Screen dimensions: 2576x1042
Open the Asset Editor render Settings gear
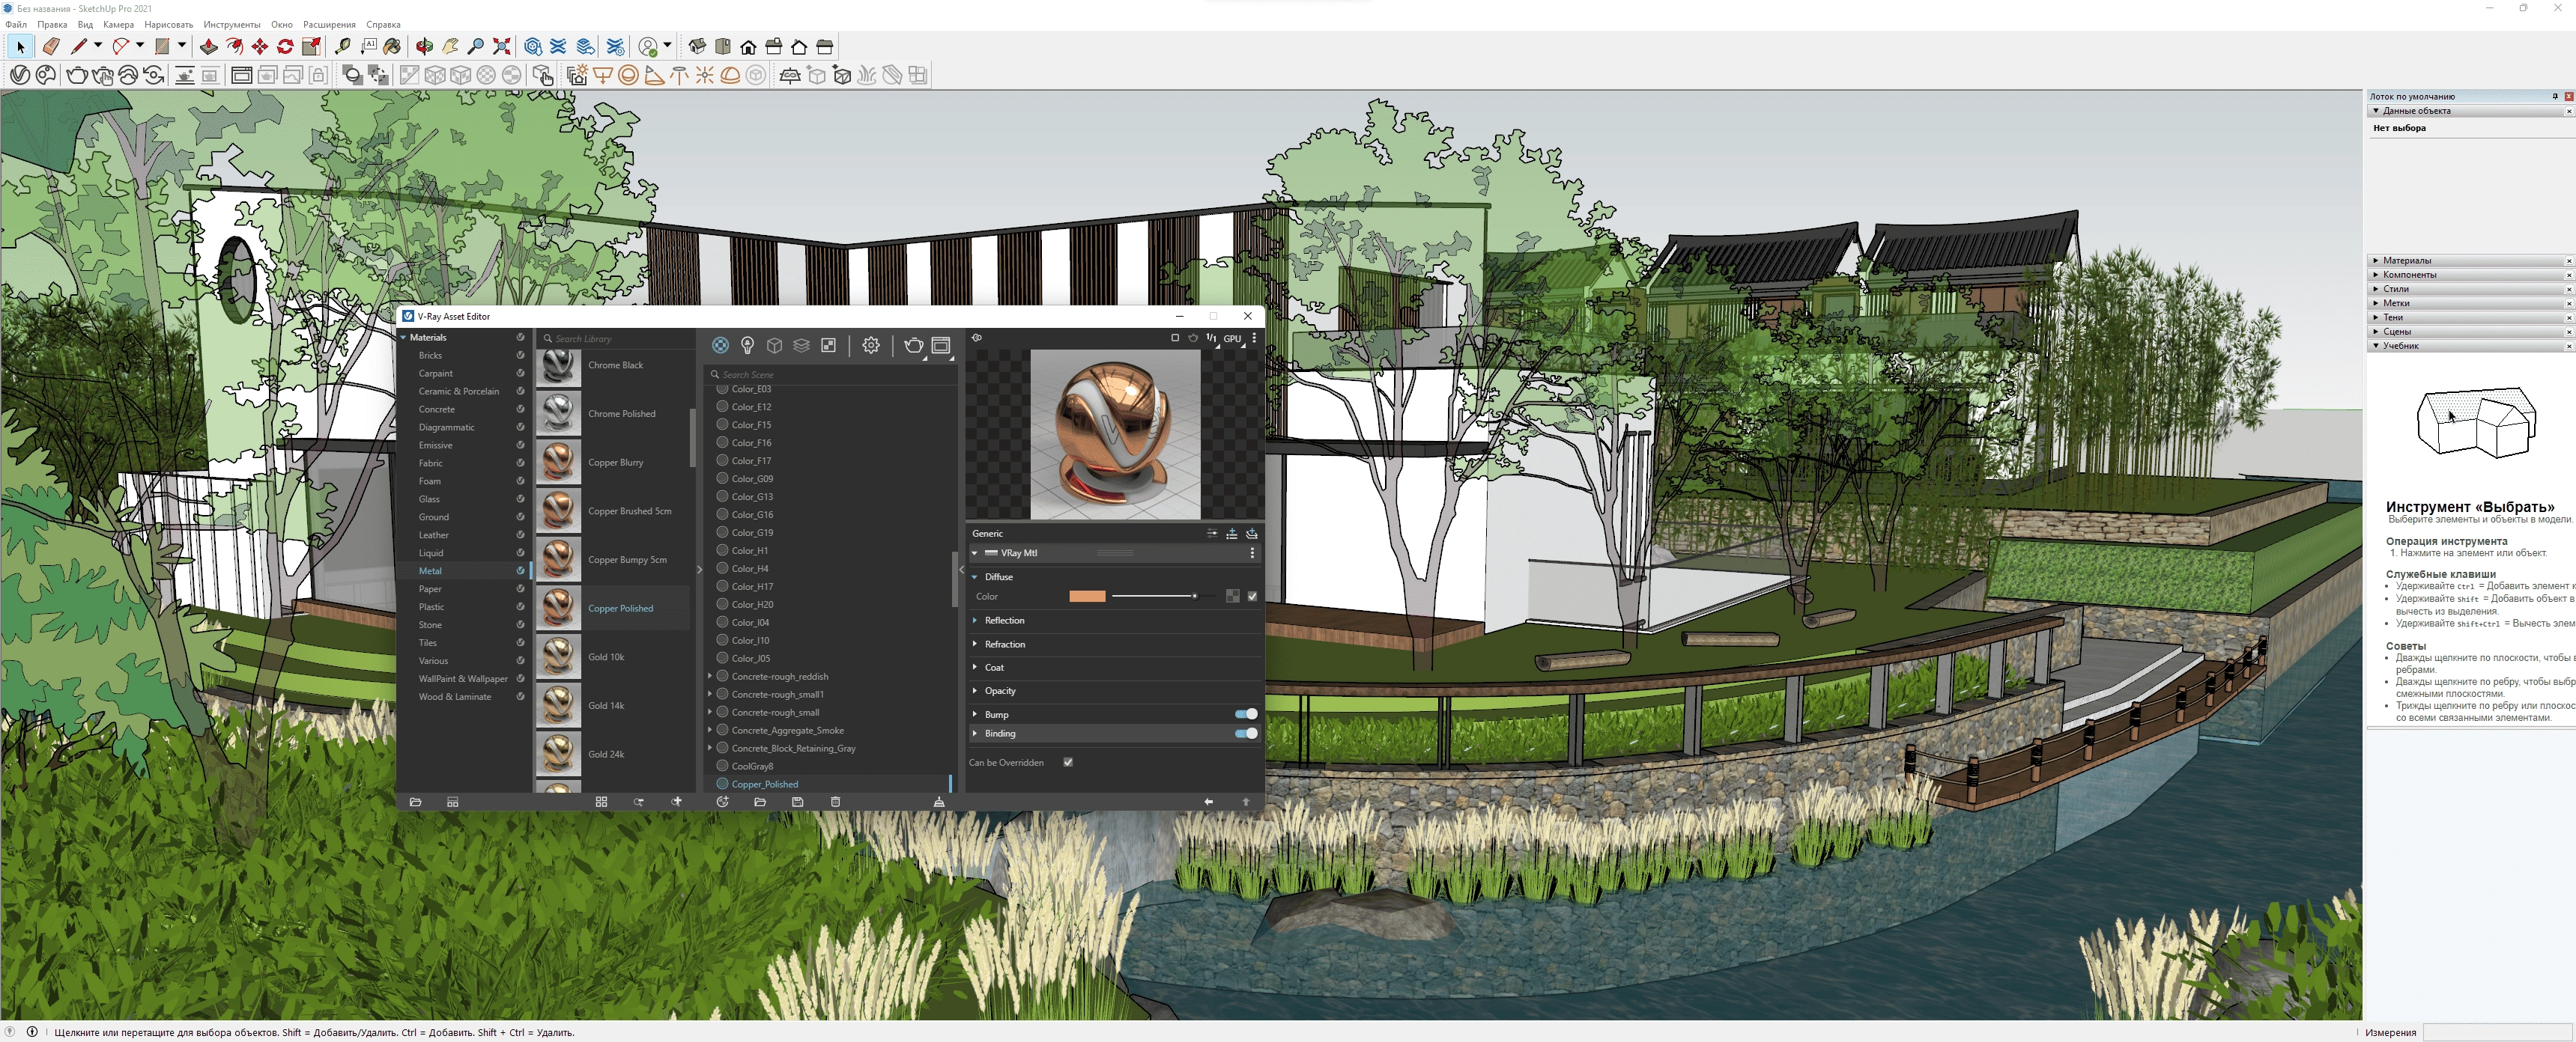click(871, 344)
